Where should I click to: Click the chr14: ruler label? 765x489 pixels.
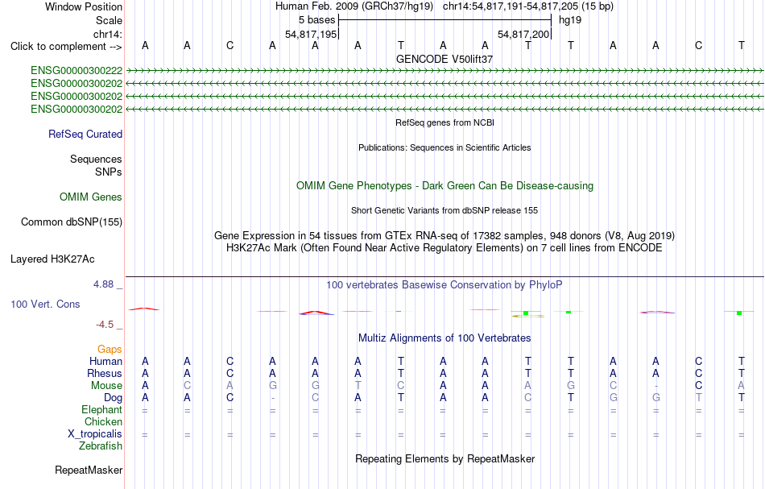pyautogui.click(x=108, y=34)
